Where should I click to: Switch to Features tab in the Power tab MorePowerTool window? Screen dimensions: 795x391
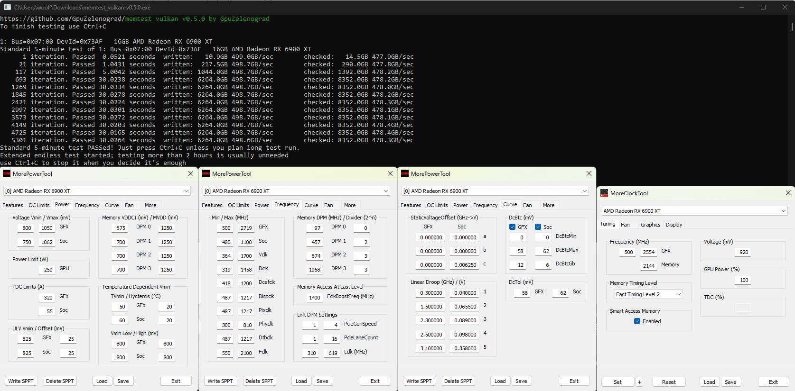point(13,205)
